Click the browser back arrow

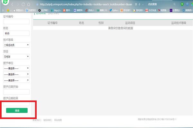(x=12, y=4)
